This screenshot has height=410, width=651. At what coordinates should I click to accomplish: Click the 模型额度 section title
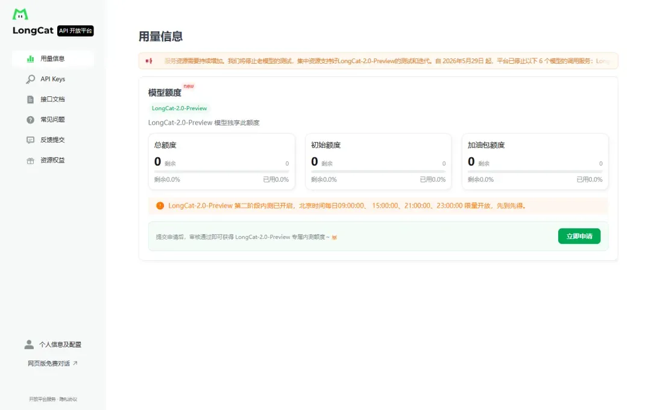[165, 93]
